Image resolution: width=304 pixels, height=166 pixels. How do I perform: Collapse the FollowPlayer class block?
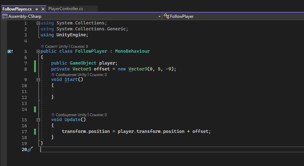point(38,51)
